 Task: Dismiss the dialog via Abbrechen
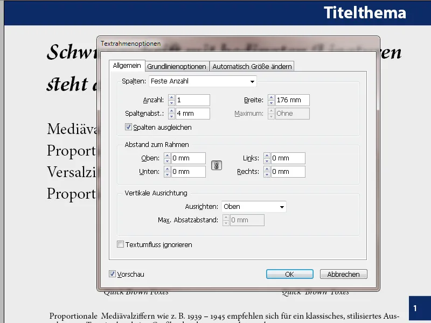coord(343,274)
